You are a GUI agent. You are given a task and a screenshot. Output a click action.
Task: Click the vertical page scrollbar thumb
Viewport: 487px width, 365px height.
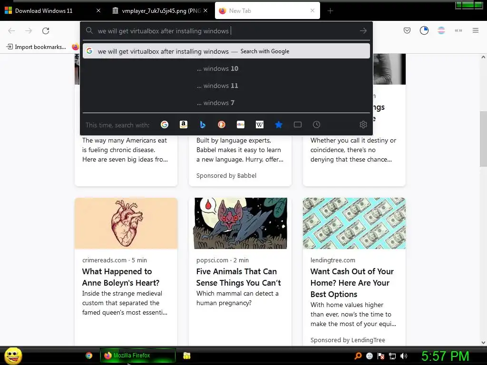(x=483, y=139)
